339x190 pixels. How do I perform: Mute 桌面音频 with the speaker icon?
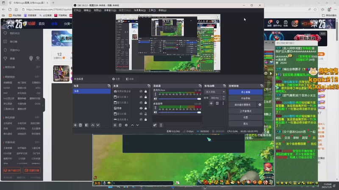(155, 112)
